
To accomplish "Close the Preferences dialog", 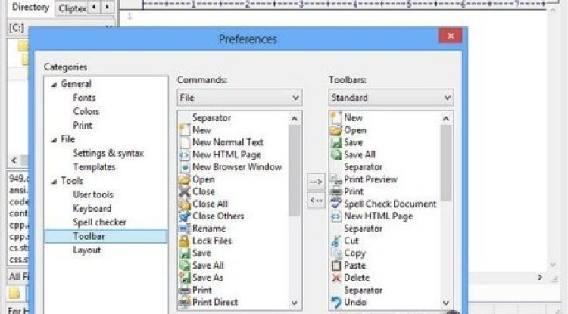I will (451, 36).
